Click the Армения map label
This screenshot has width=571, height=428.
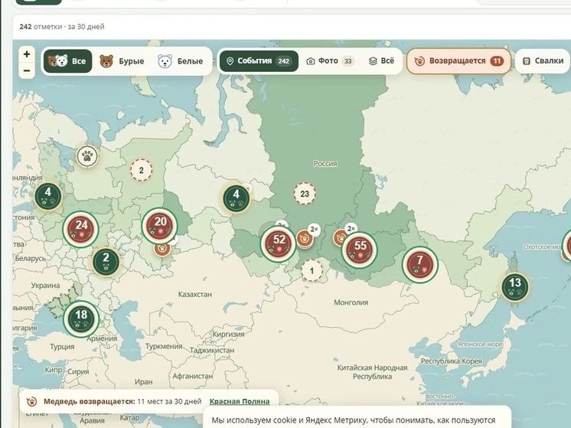[x=102, y=338]
